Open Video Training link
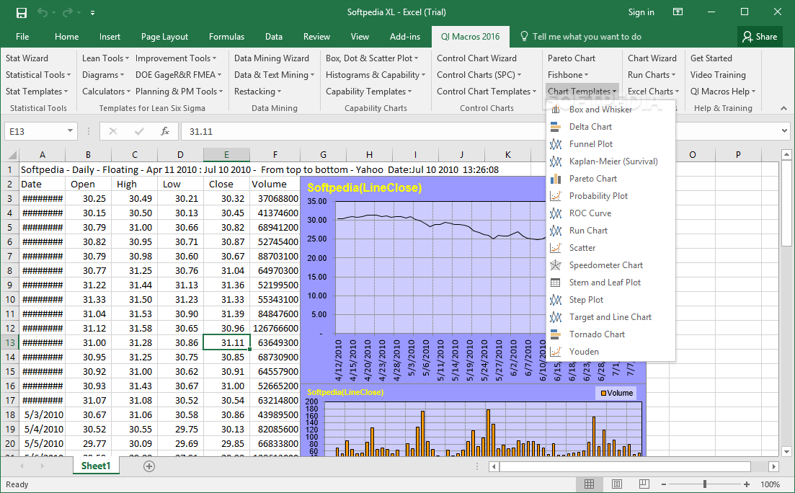The width and height of the screenshot is (795, 493). point(718,75)
